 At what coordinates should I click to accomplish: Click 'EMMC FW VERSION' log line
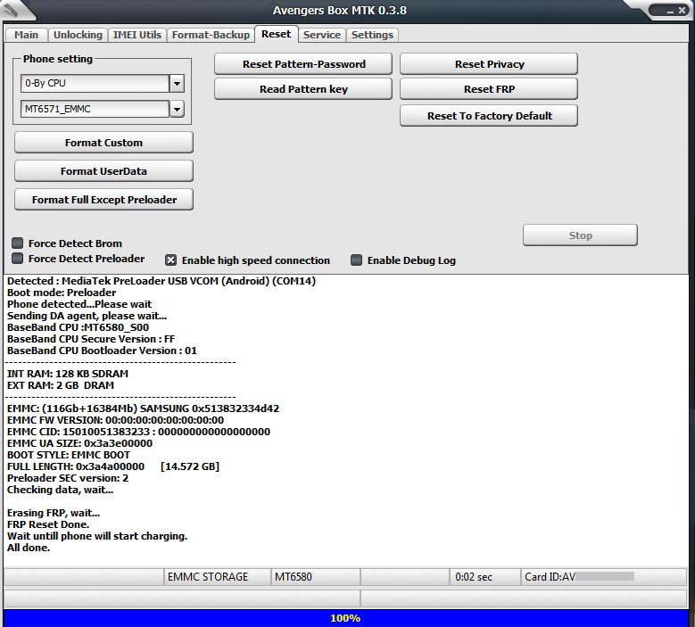tap(116, 420)
